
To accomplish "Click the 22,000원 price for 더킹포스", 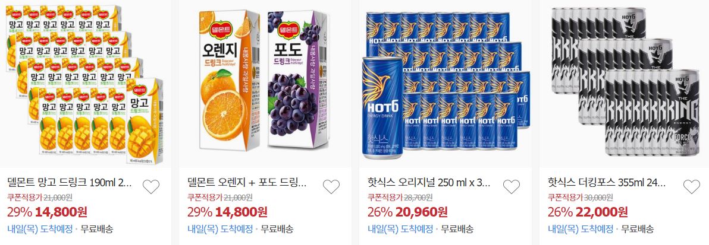I will click(601, 212).
